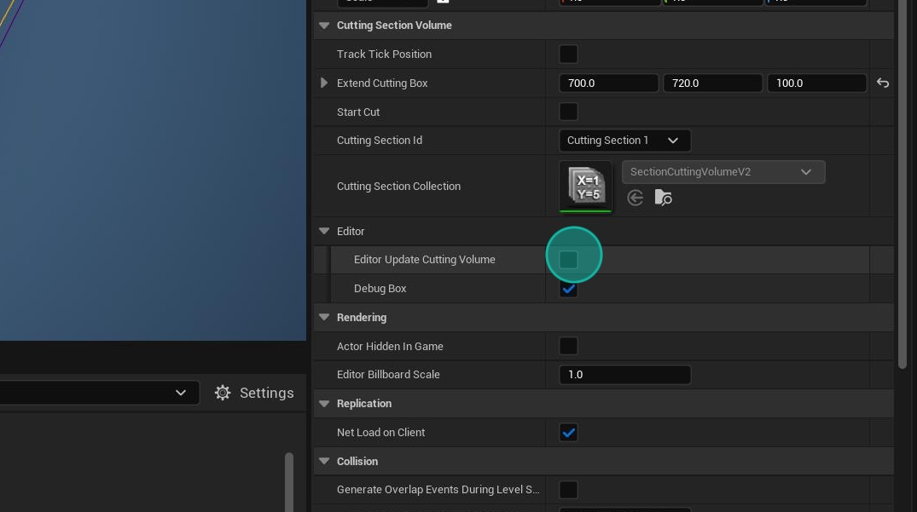The width and height of the screenshot is (917, 512).
Task: Collapse the Rendering category
Action: [x=324, y=317]
